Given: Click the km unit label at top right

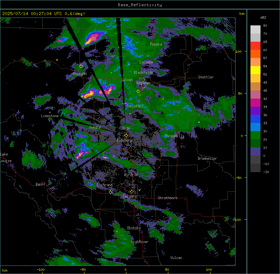Looking at the screenshot, I should (x=242, y=14).
